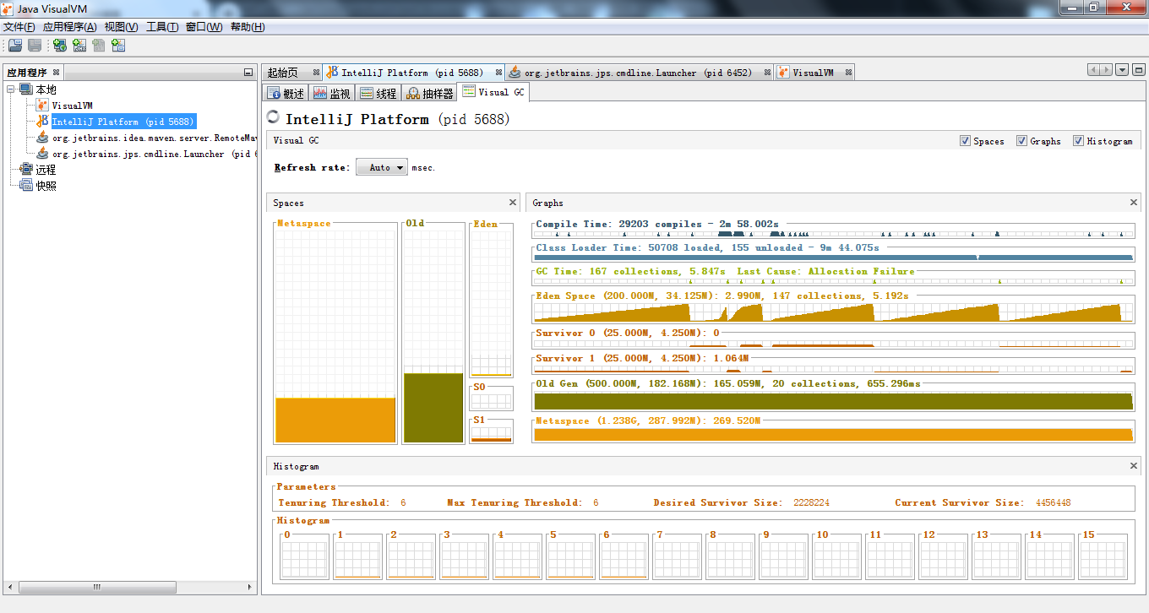This screenshot has width=1149, height=613.
Task: Open the 监视 monitor sub-tab
Action: tap(331, 94)
